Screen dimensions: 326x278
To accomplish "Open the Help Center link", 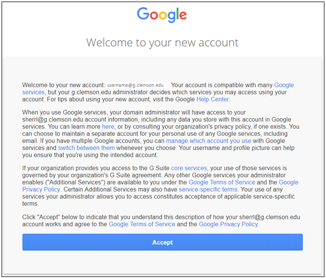I will pos(213,99).
